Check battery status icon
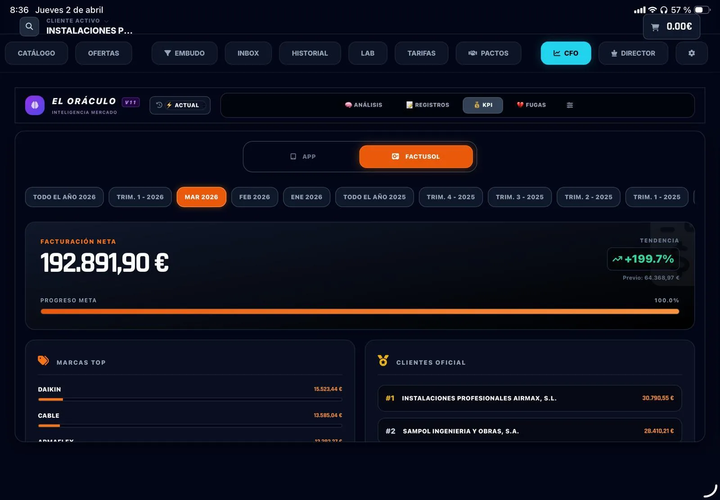The image size is (720, 500). tap(702, 10)
